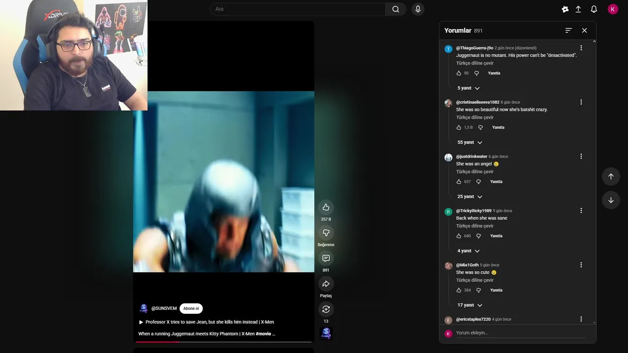Open @justdrinkwater commenter profile
Screen dimensions: 628x353
(471, 156)
